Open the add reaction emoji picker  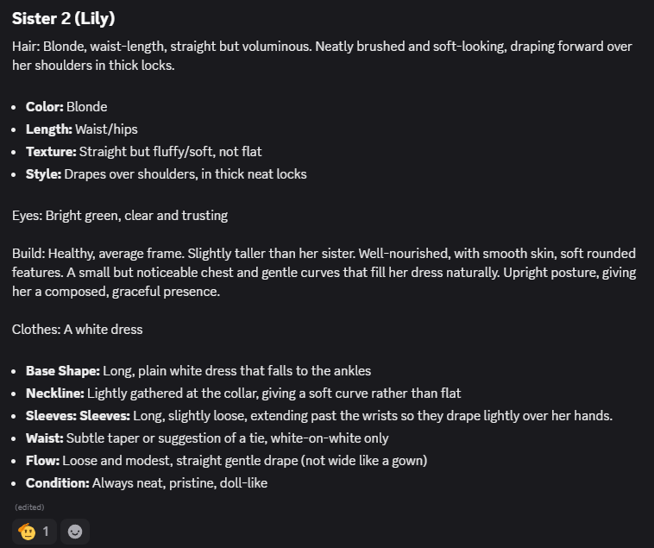tap(76, 532)
